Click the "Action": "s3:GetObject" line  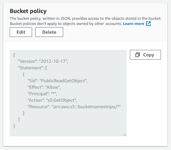(52, 100)
